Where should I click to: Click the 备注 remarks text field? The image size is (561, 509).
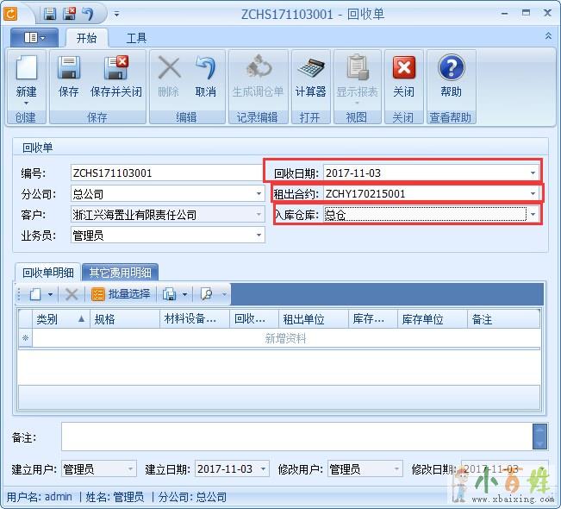click(x=296, y=437)
